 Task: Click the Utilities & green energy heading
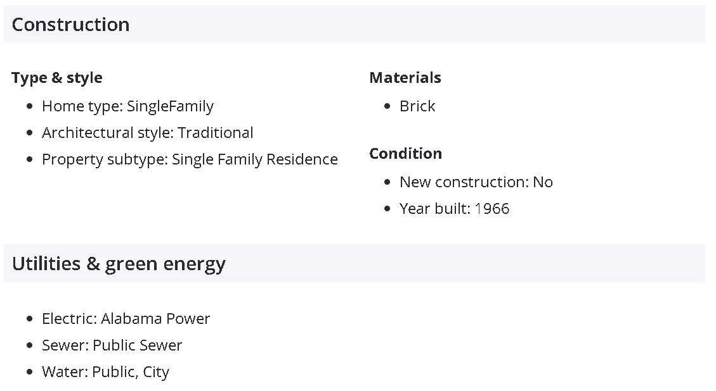pyautogui.click(x=119, y=264)
